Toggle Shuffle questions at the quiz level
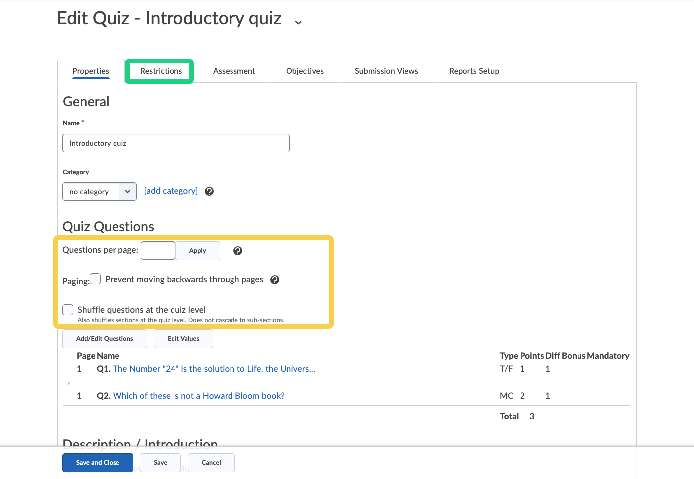The image size is (694, 479). (68, 310)
